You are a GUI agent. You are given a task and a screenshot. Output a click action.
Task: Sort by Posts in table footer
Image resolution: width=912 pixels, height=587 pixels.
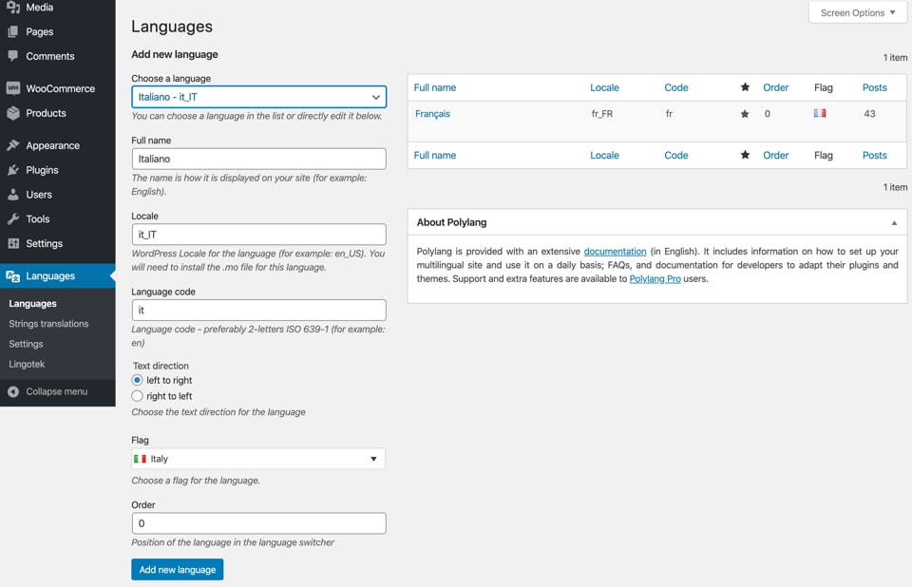click(x=875, y=156)
